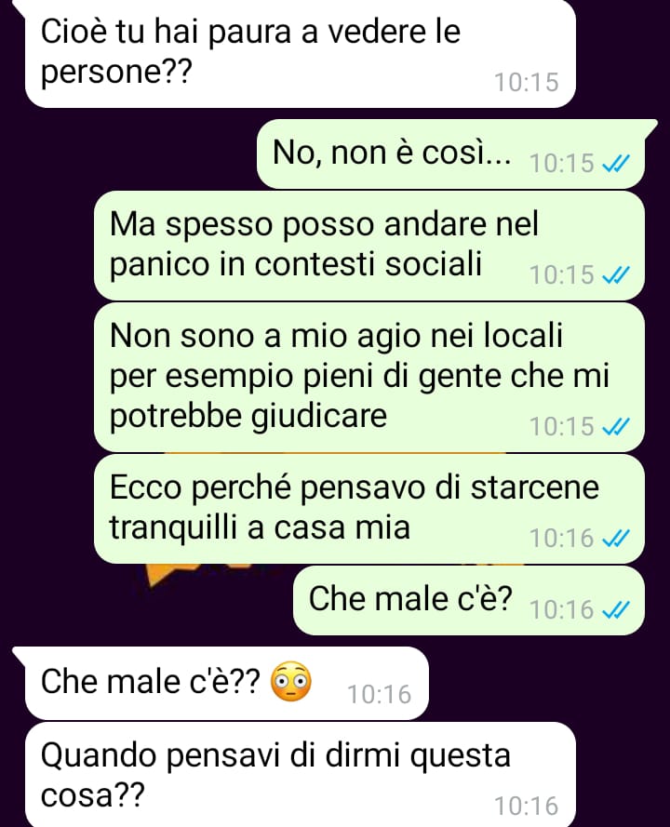Tap 10:15 timestamp on first received message
Image resolution: width=670 pixels, height=827 pixels.
tap(526, 83)
